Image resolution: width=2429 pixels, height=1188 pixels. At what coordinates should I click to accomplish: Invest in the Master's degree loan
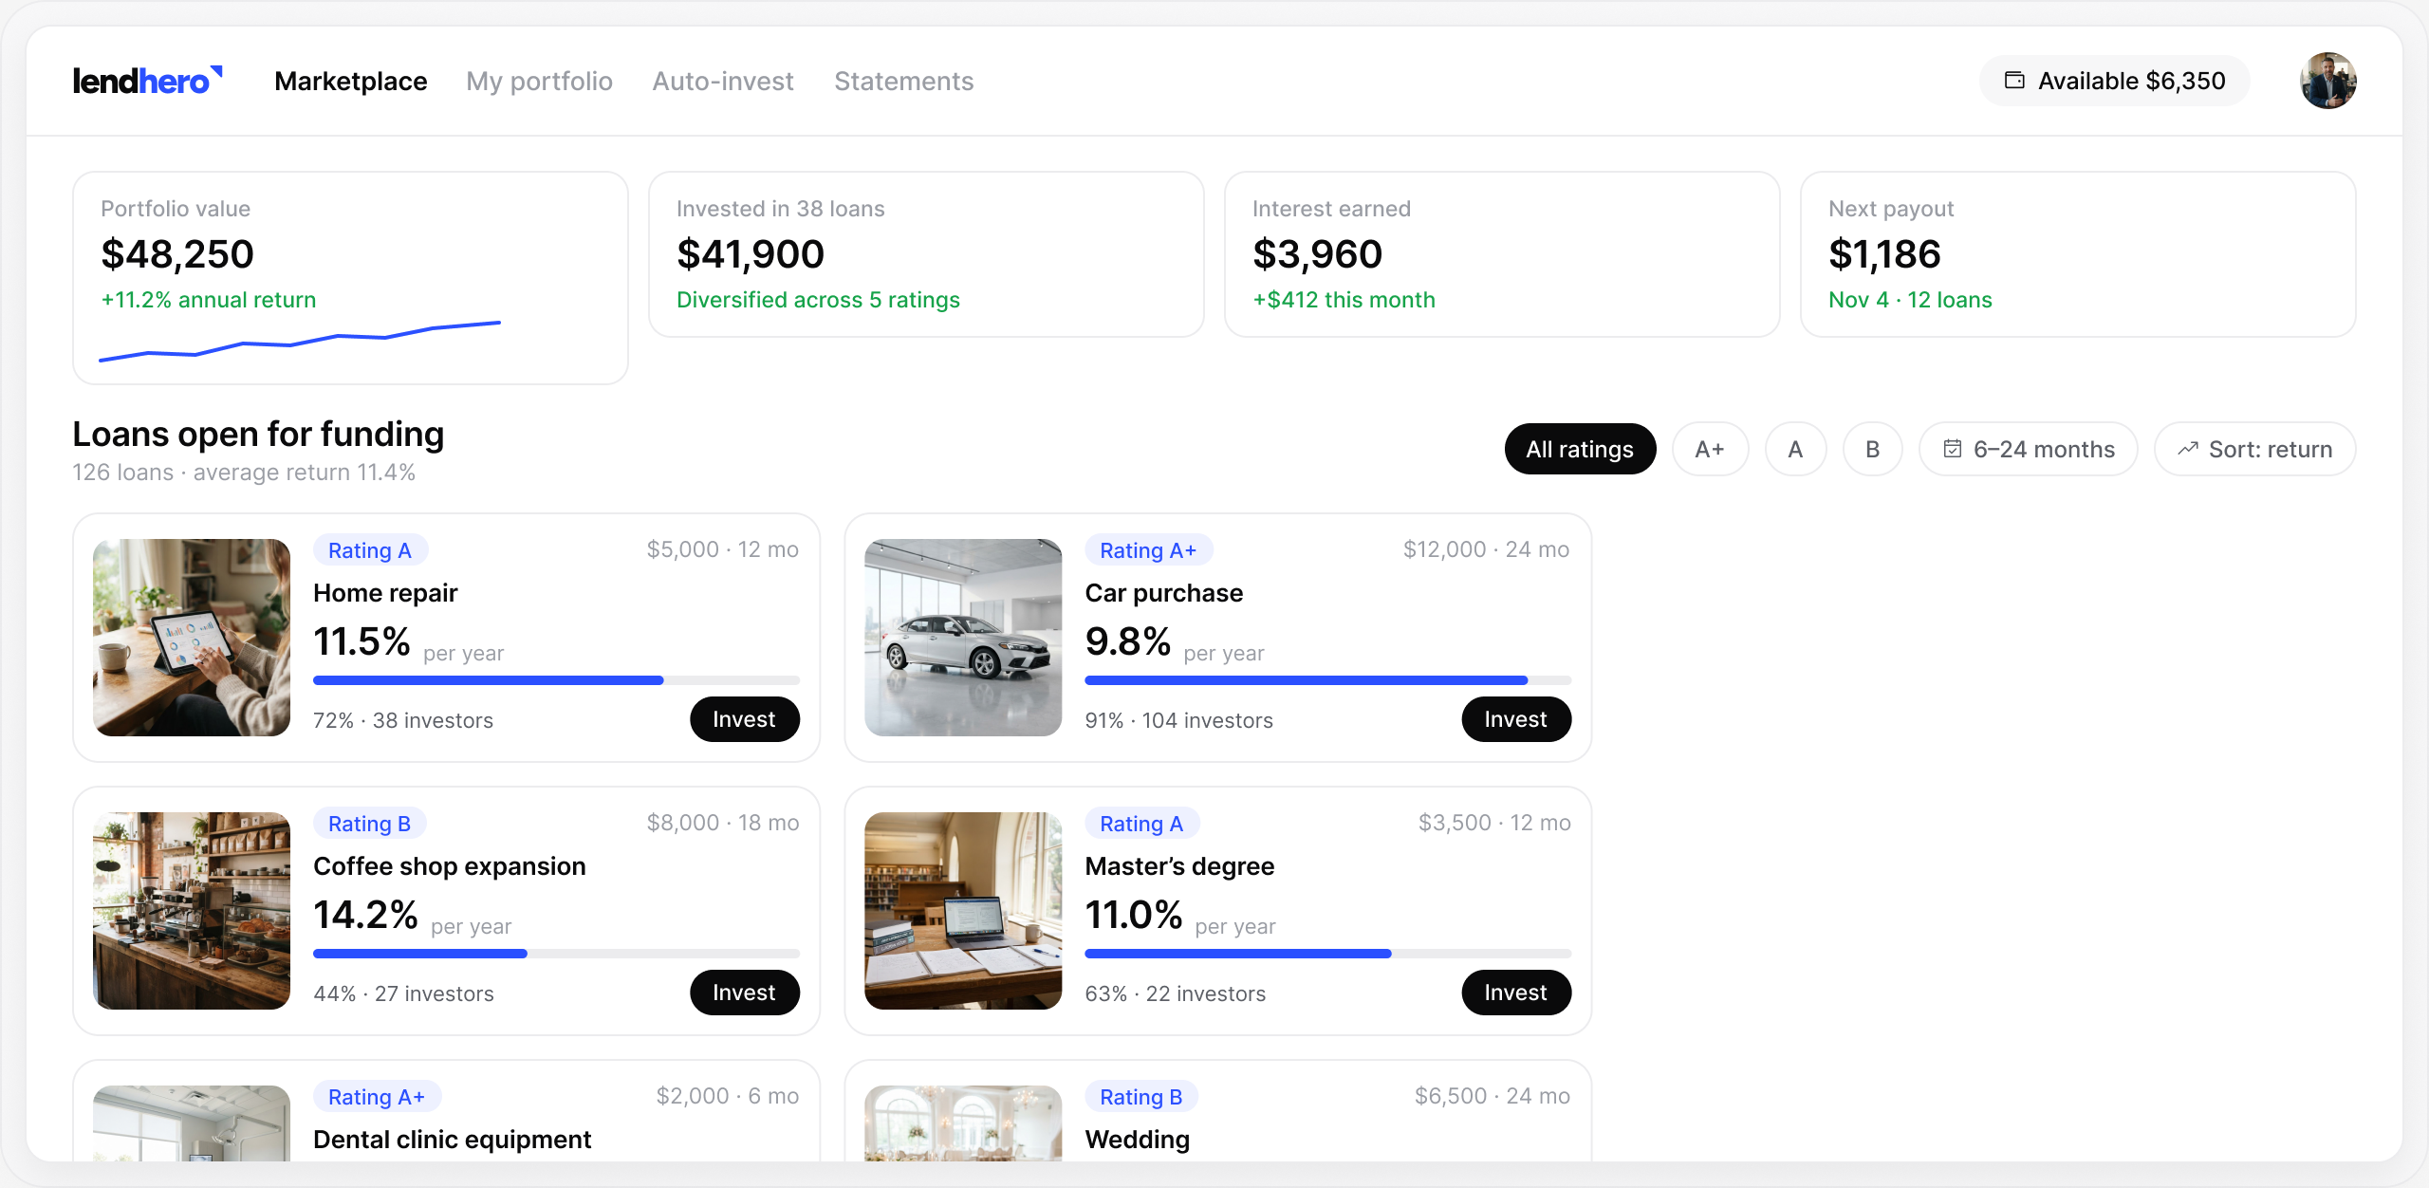1515,993
